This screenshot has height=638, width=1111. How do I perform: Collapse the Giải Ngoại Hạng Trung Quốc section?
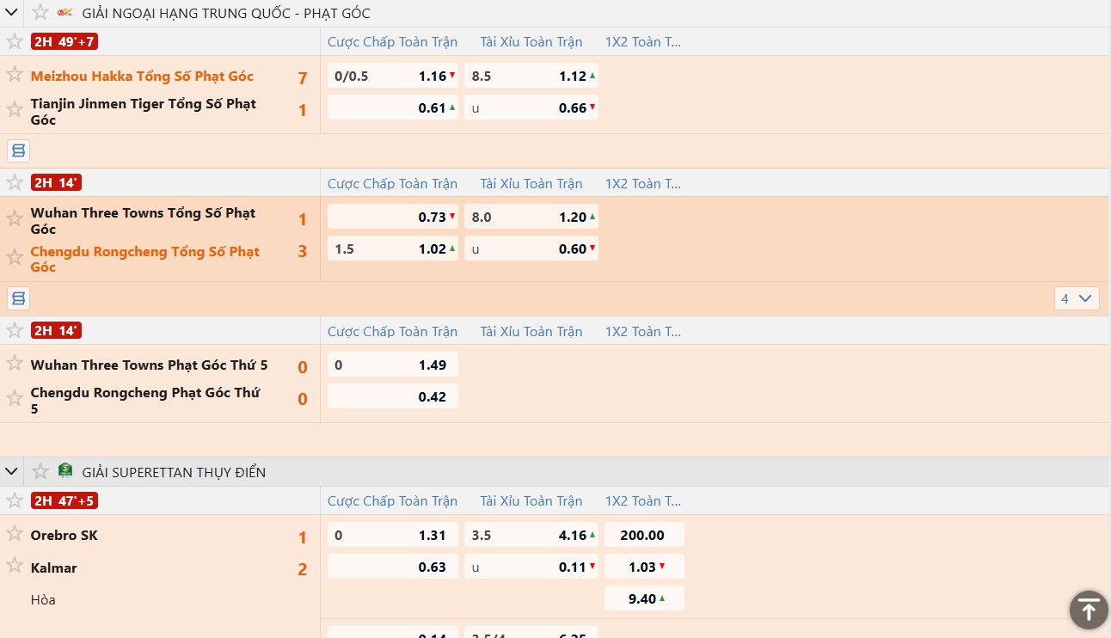(12, 13)
